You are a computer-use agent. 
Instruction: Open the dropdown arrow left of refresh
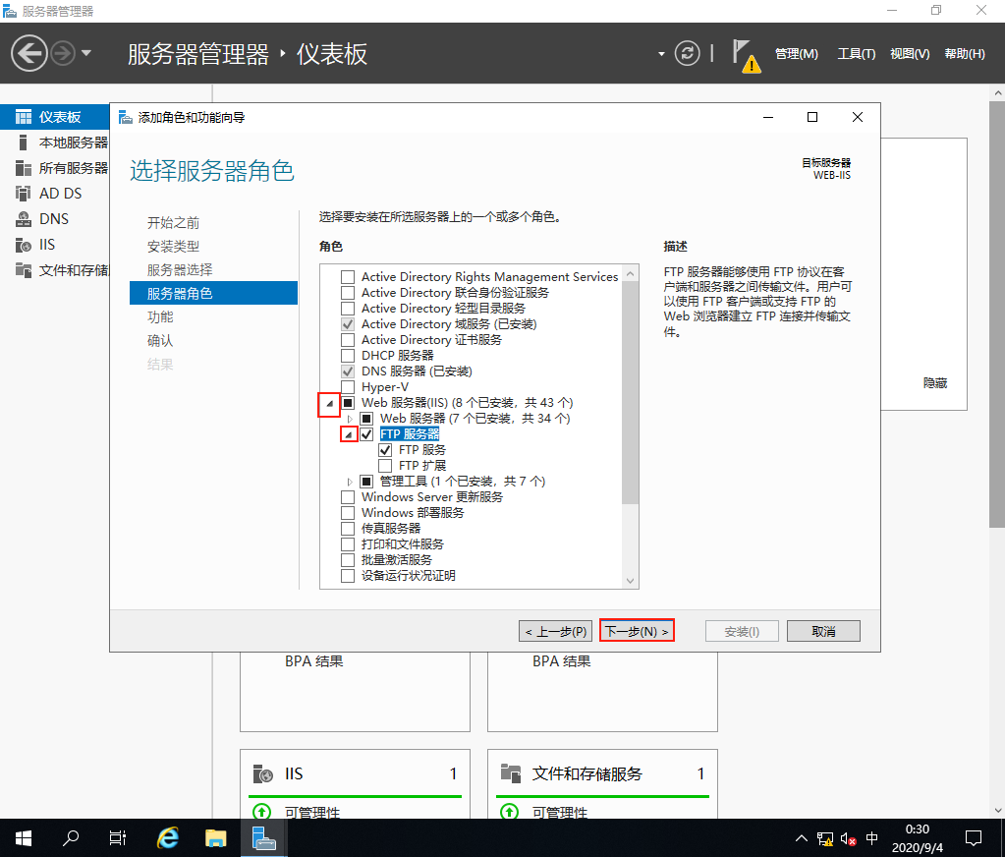coord(661,54)
